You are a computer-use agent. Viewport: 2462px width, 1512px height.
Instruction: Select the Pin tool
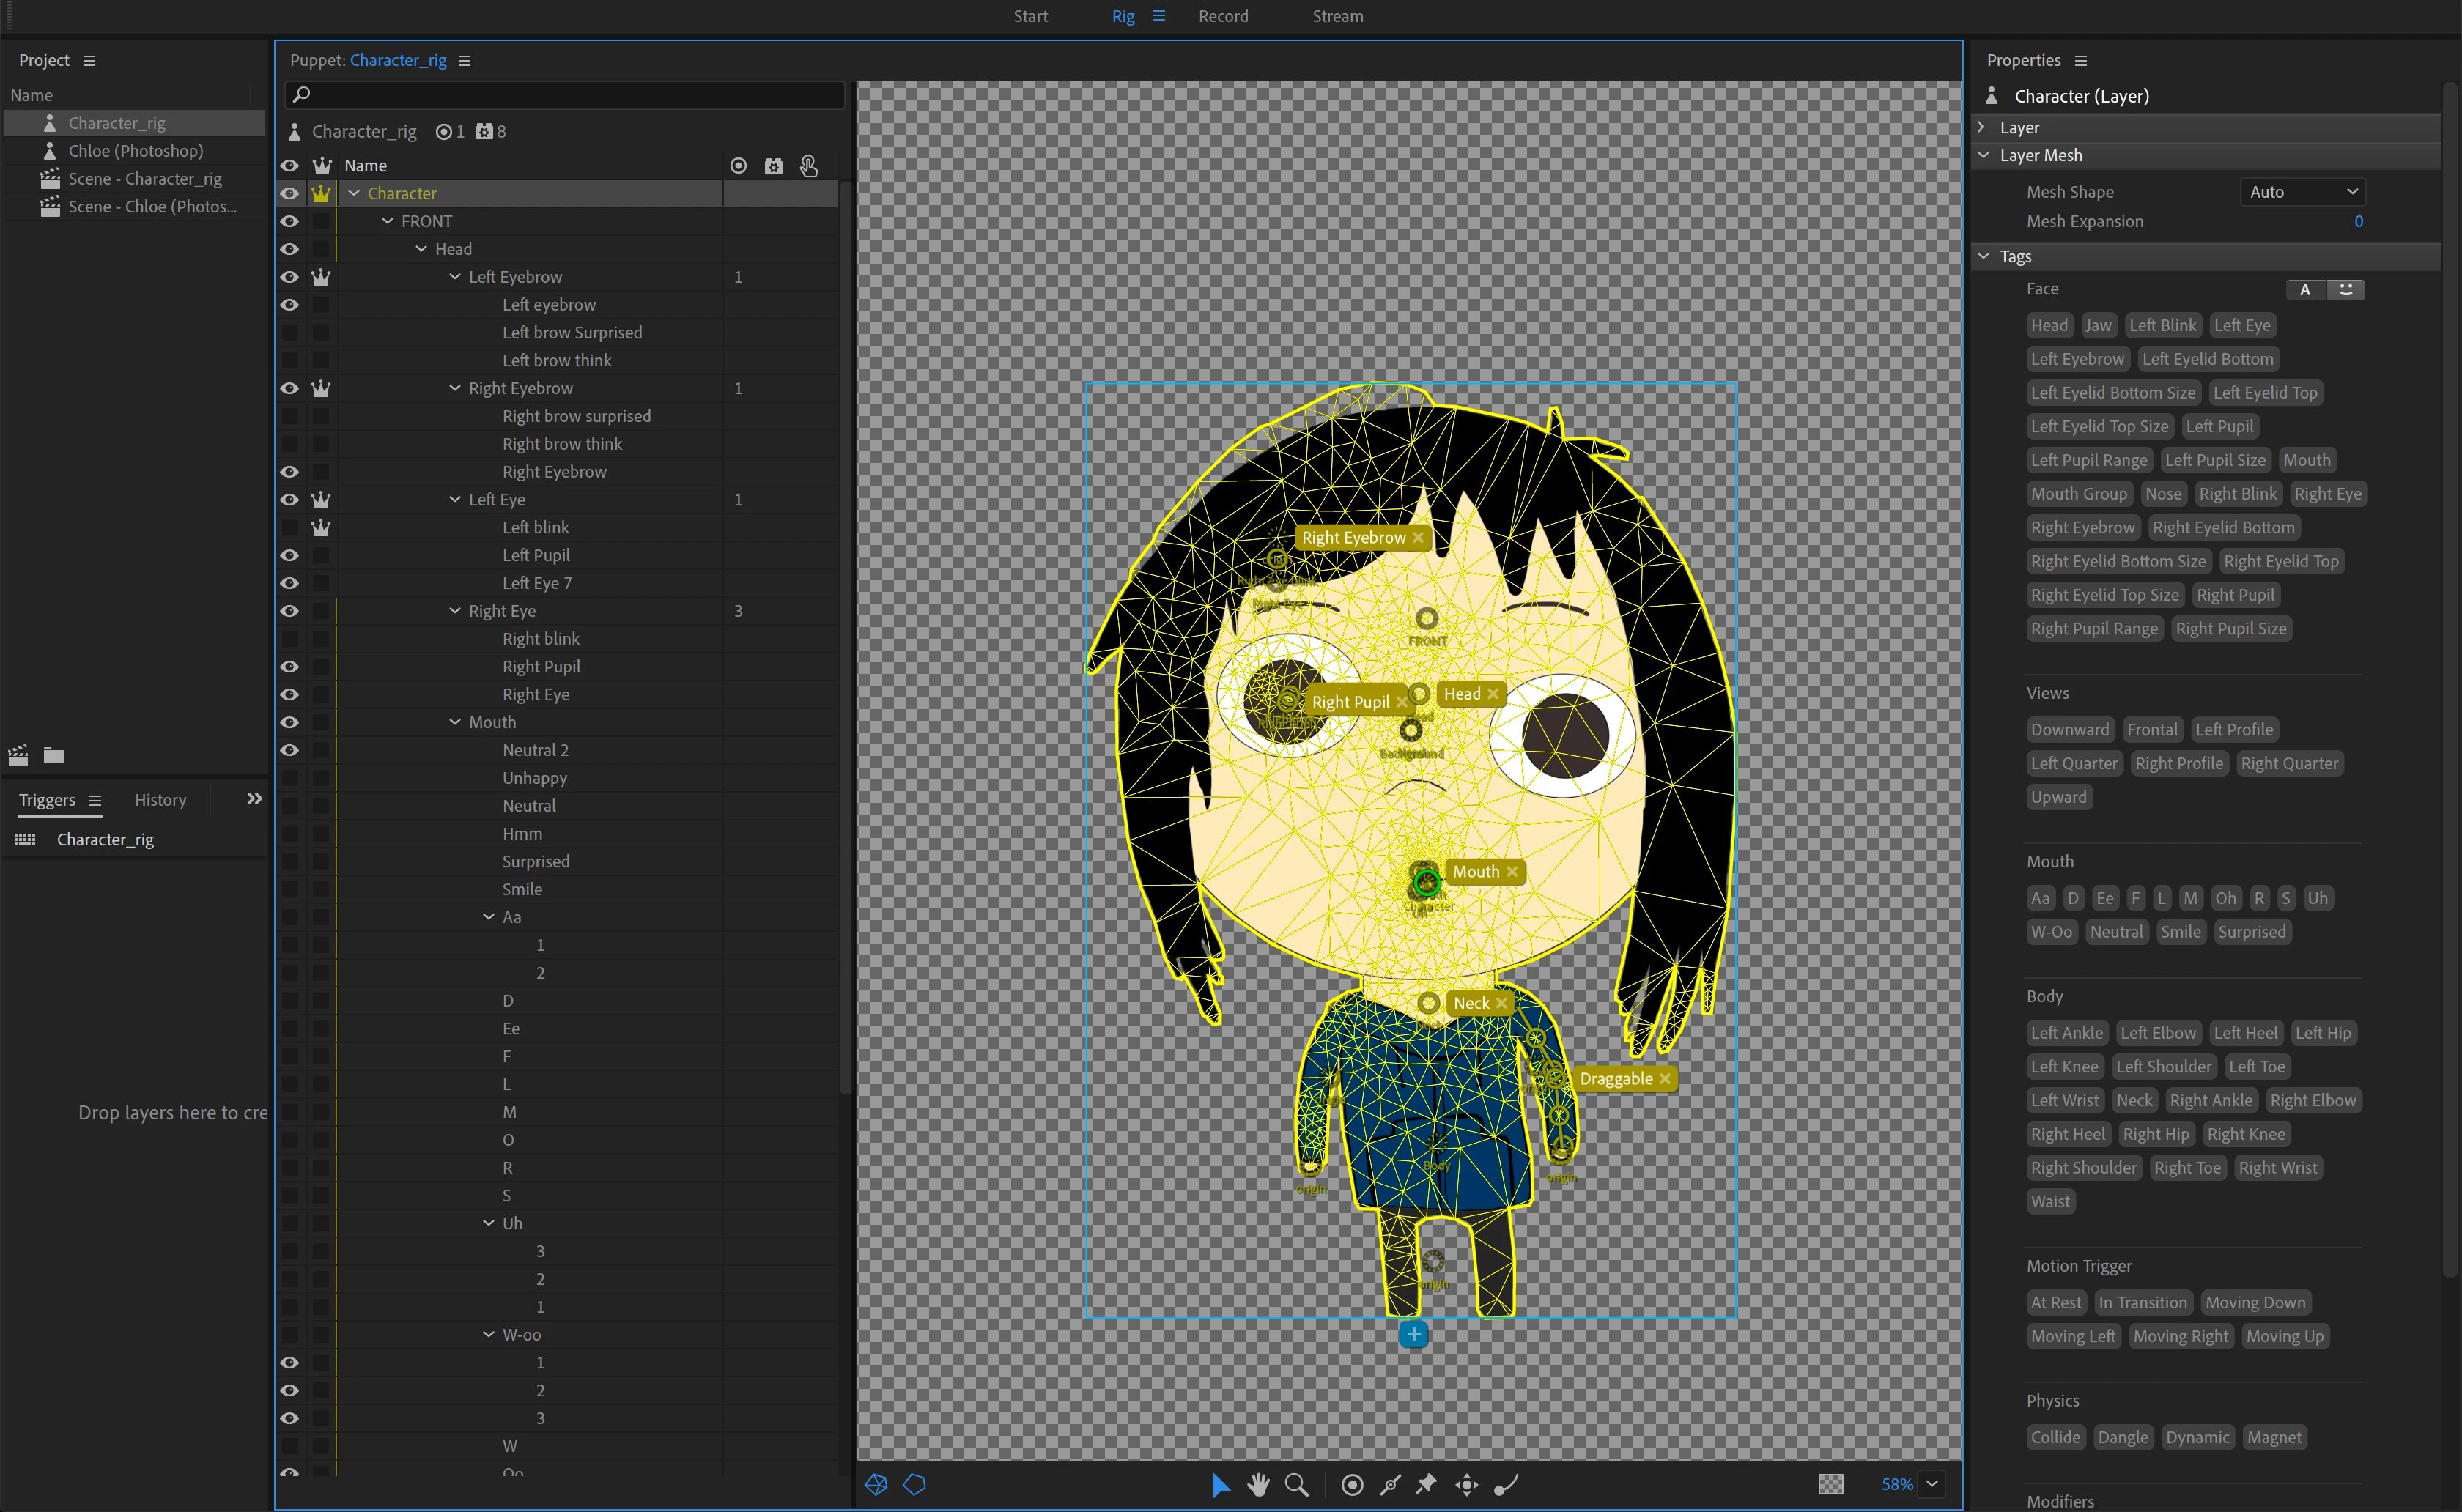1427,1485
